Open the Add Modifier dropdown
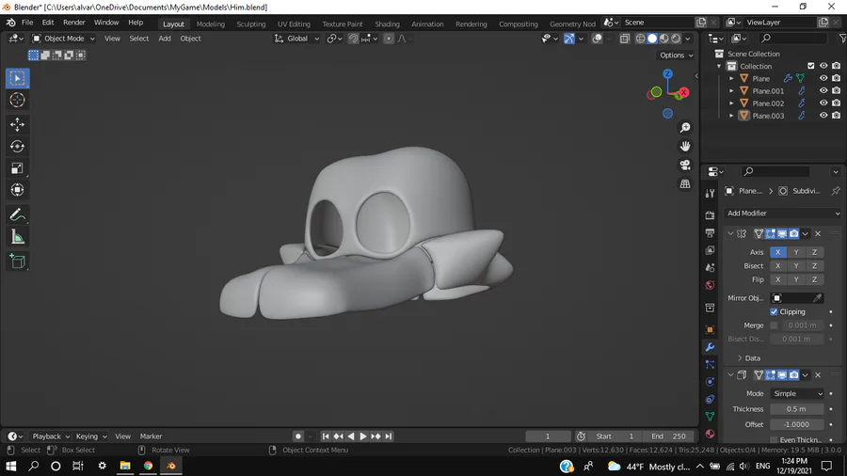 [783, 214]
